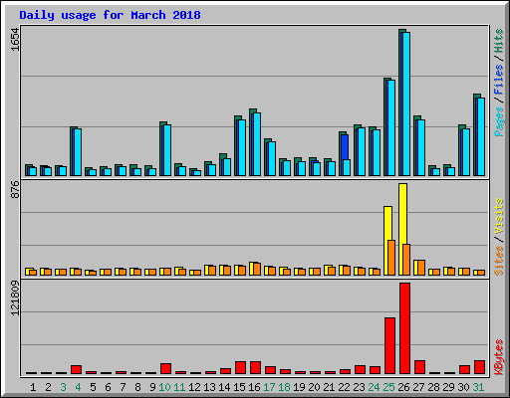Click the orange sites bar for day 26
Screen dimensions: 510x398
tap(406, 260)
